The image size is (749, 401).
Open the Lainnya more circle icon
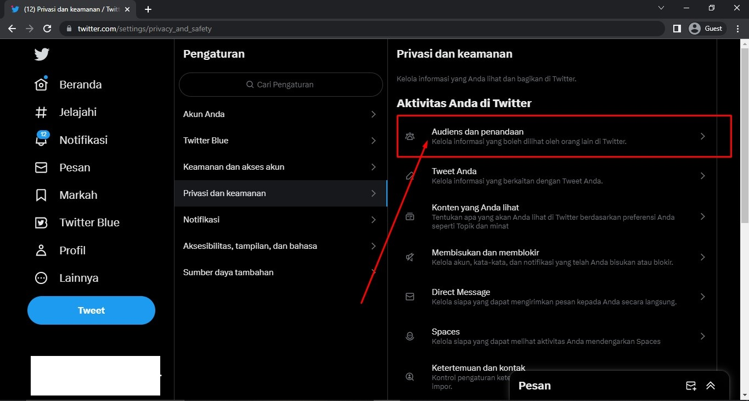pyautogui.click(x=41, y=278)
